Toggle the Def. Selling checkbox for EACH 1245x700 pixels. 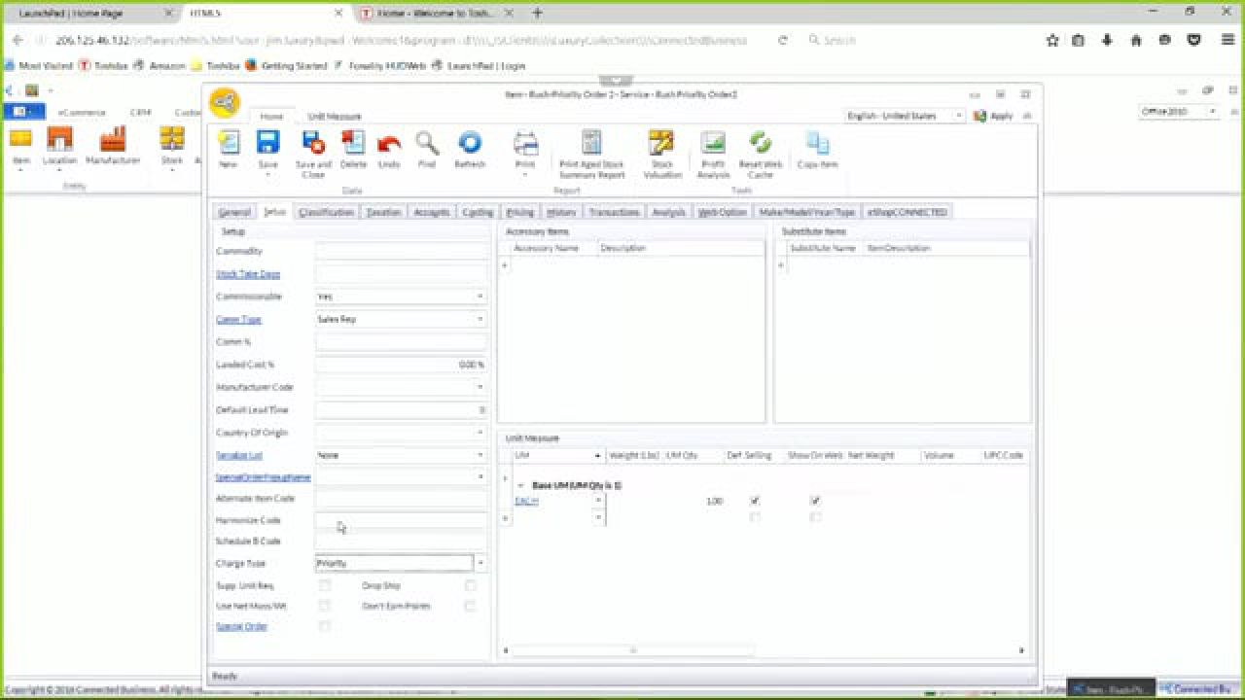pos(755,501)
